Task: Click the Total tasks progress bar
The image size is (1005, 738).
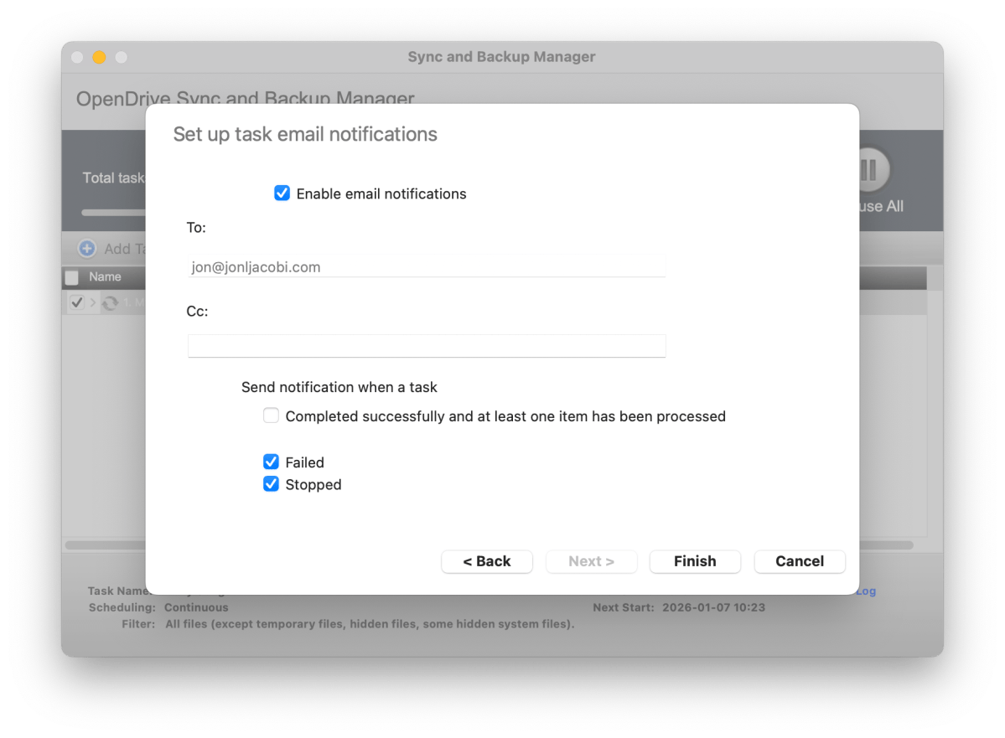Action: [113, 213]
